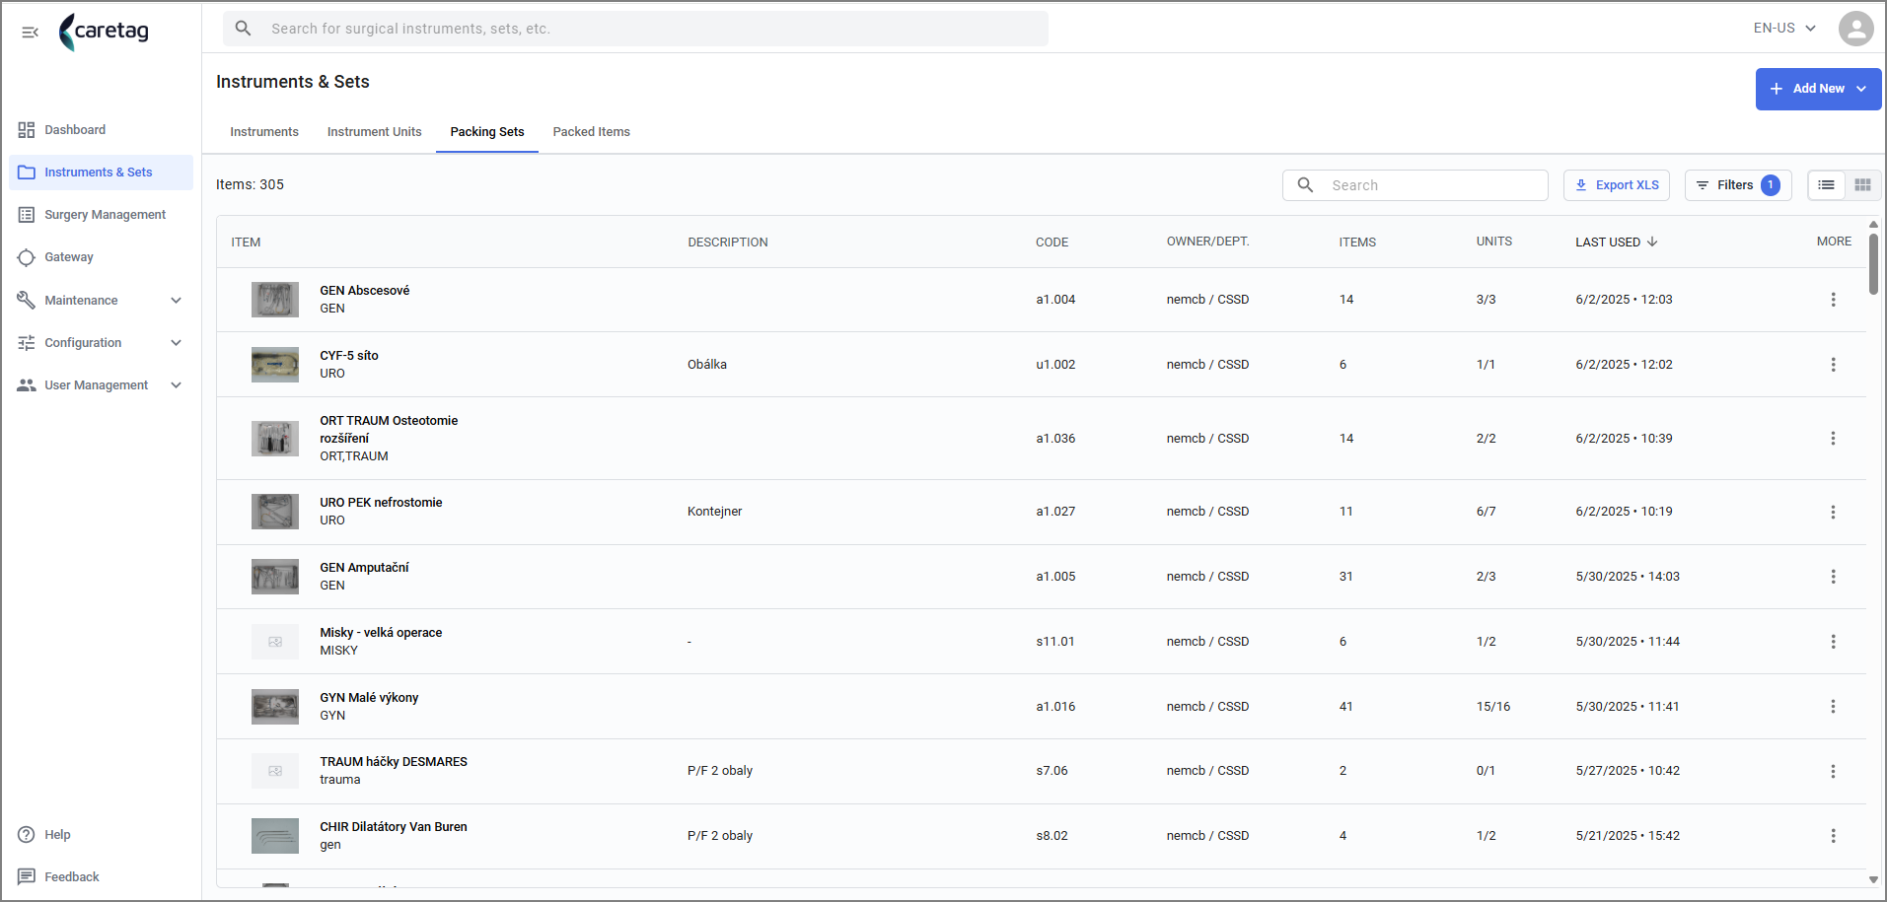Open the more options menu for URO PEK nefrostomie
The width and height of the screenshot is (1887, 902).
pyautogui.click(x=1833, y=512)
